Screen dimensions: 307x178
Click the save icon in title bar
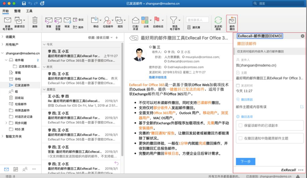click(x=24, y=3)
